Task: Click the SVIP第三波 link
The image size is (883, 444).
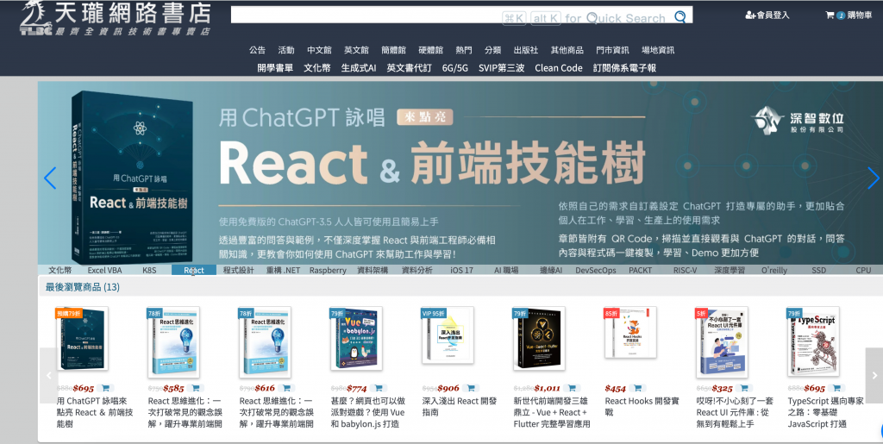Action: (x=501, y=67)
